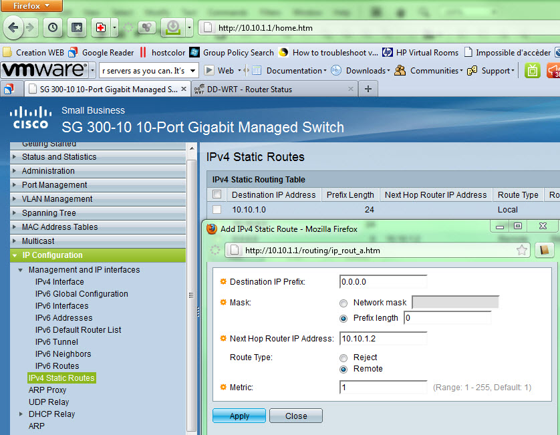Screen dimensions: 560x435
Task: Open the bookmarks star toolbar icon
Action: [x=77, y=27]
